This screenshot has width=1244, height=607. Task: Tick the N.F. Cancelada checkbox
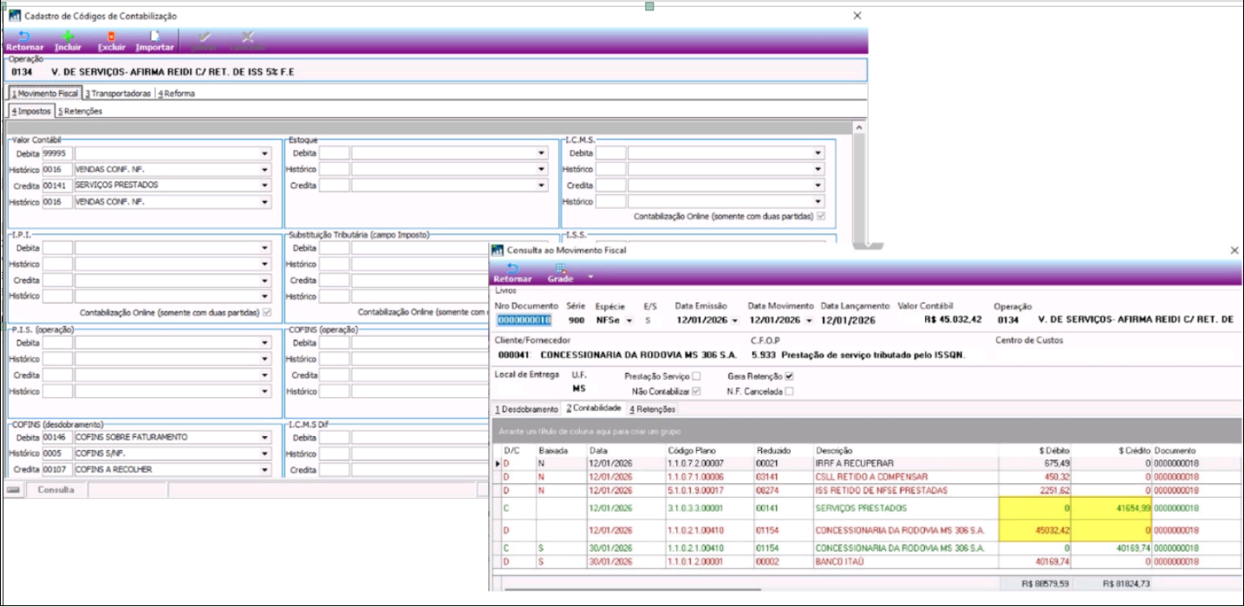tap(789, 391)
